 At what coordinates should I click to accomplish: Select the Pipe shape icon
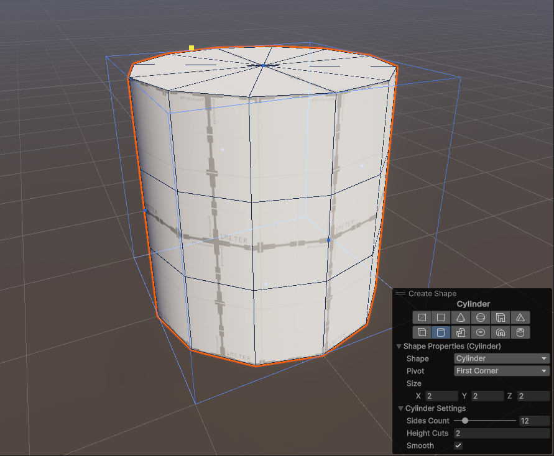(520, 332)
